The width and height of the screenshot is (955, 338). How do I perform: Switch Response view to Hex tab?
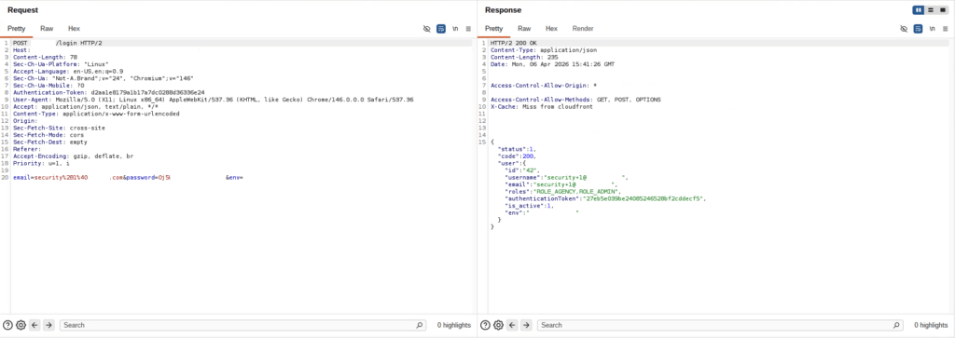tap(551, 29)
